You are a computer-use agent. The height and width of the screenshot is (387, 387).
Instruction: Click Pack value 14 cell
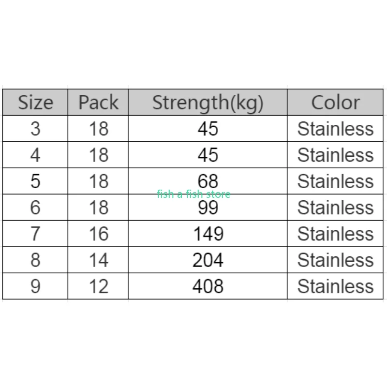coord(98,260)
